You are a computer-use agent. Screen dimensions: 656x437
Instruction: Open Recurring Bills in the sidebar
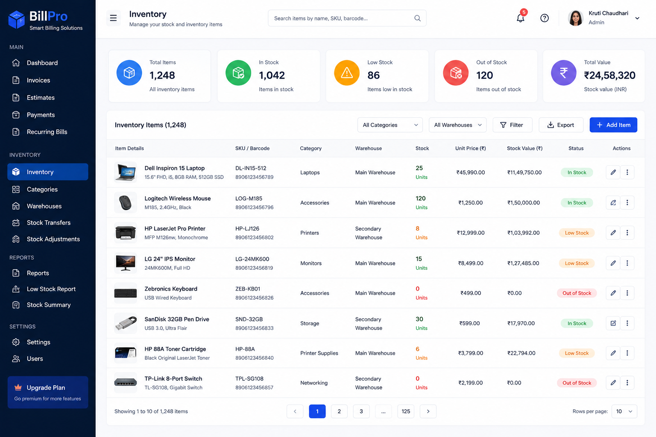pos(48,132)
